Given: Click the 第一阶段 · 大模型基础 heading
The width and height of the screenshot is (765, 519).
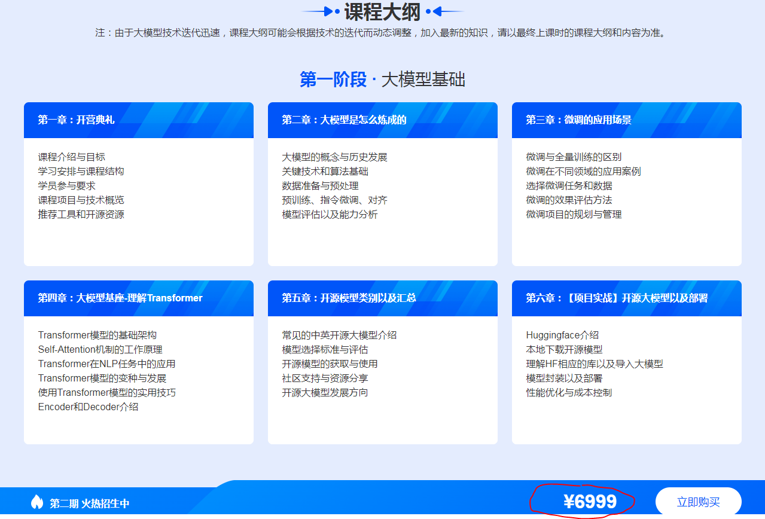Looking at the screenshot, I should click(x=382, y=80).
